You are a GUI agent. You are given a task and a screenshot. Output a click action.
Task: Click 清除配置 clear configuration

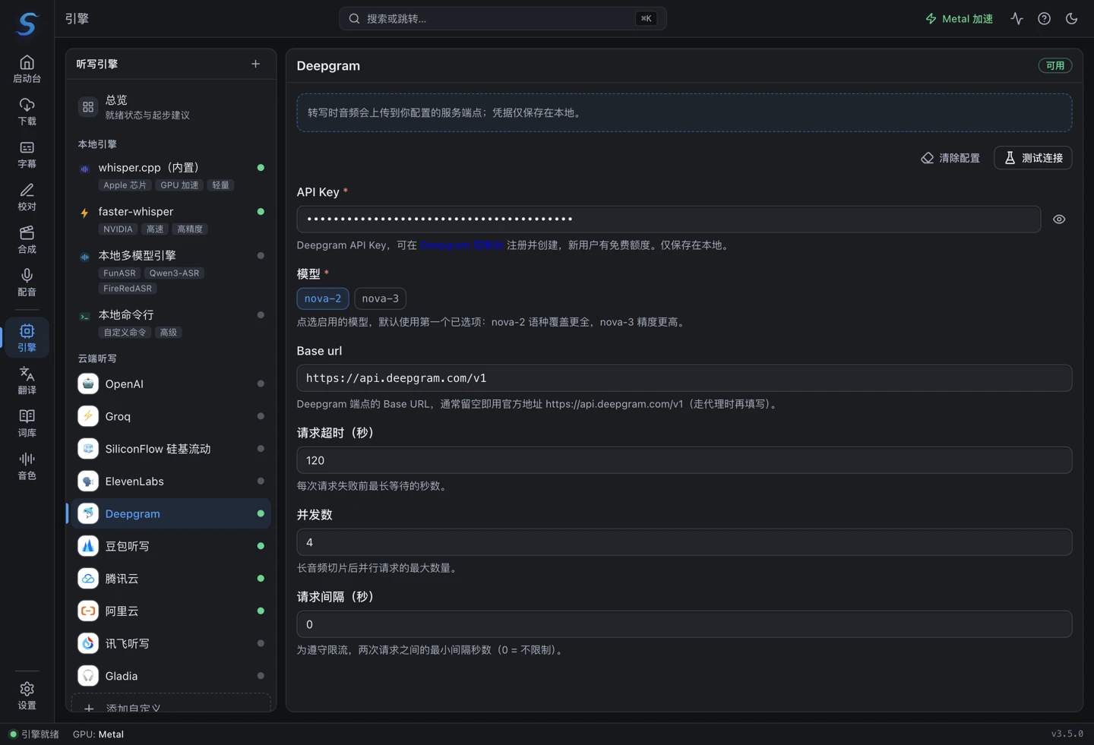950,158
